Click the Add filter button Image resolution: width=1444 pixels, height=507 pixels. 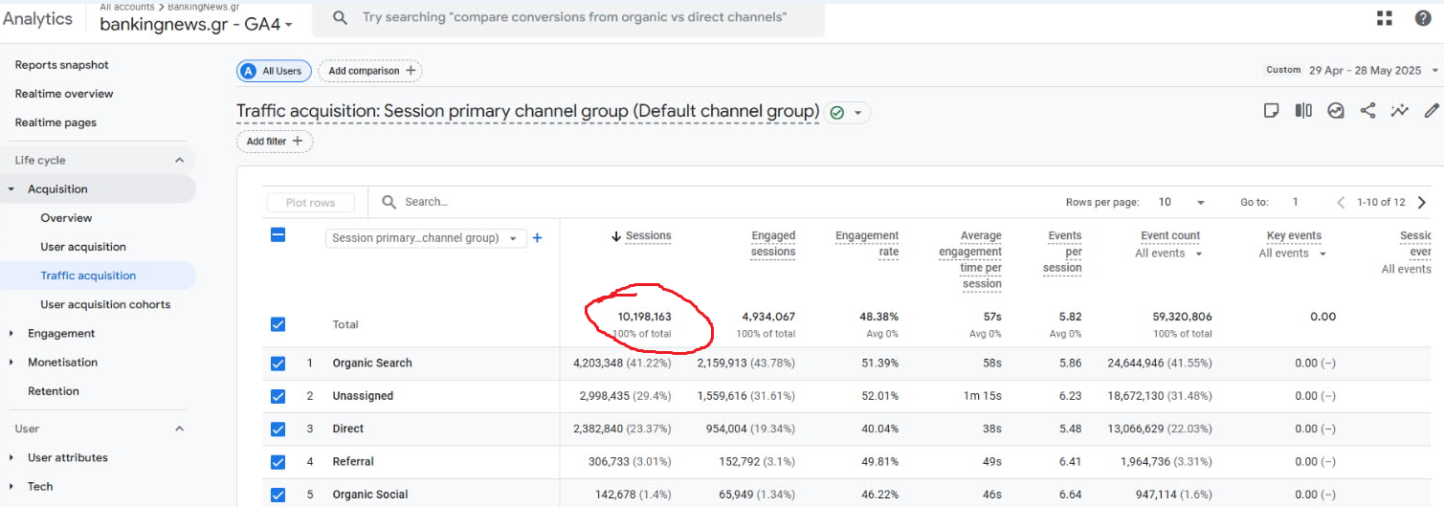(275, 142)
